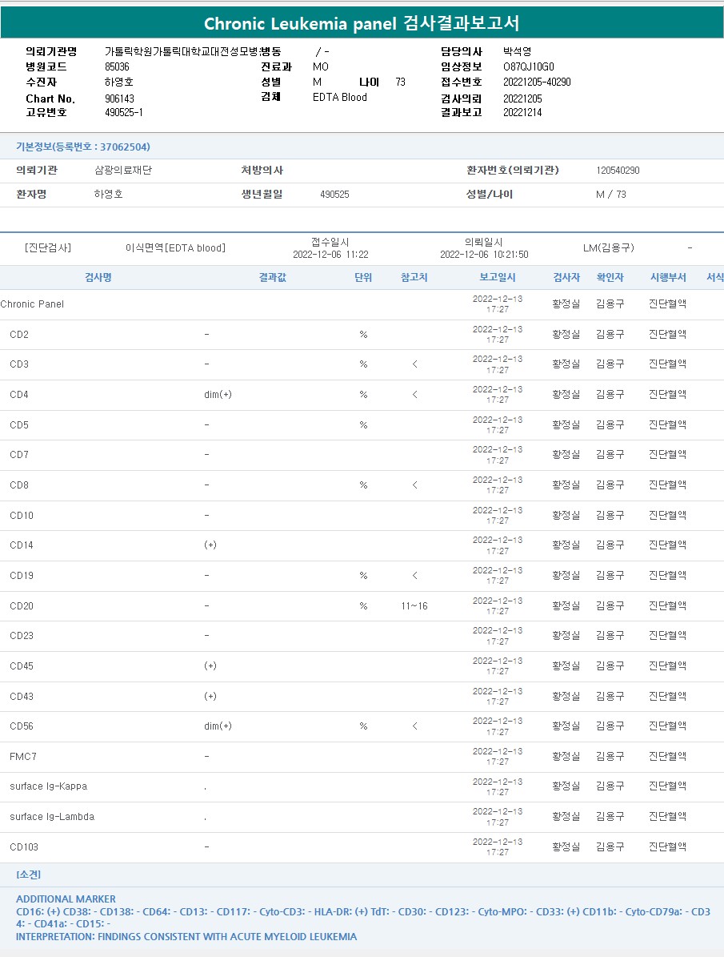Click the surface Ig-Kappa test name
The height and width of the screenshot is (957, 724).
click(x=48, y=786)
